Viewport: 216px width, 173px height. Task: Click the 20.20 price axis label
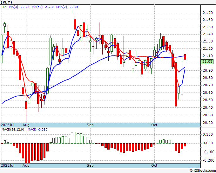pyautogui.click(x=208, y=123)
